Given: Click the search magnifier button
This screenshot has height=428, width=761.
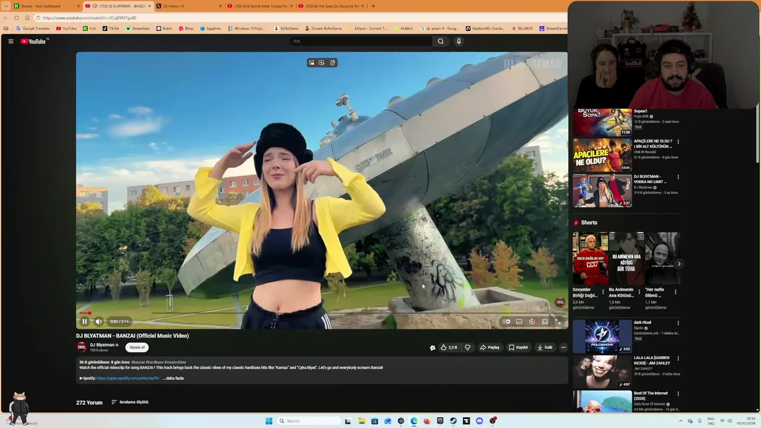Looking at the screenshot, I should tap(441, 41).
